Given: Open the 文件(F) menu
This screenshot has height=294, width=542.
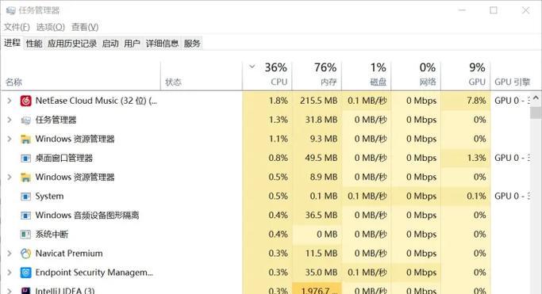Looking at the screenshot, I should (x=17, y=27).
